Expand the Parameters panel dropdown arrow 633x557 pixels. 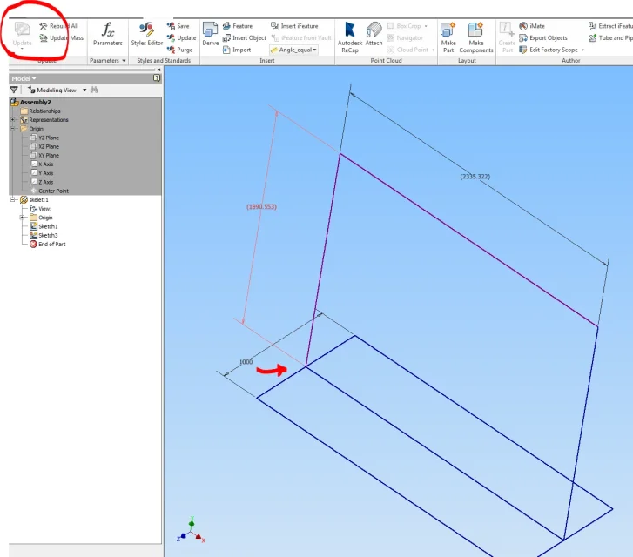pos(124,61)
